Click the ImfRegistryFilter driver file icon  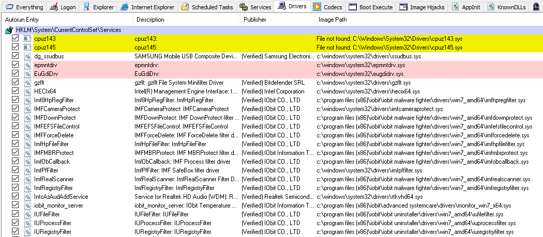click(27, 188)
